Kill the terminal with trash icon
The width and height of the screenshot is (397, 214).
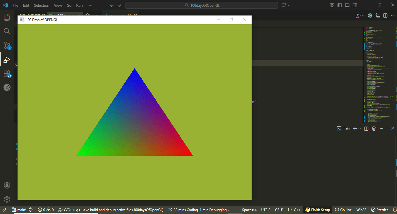[374, 129]
